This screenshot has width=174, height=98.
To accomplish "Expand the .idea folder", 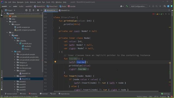I will point(7,19).
